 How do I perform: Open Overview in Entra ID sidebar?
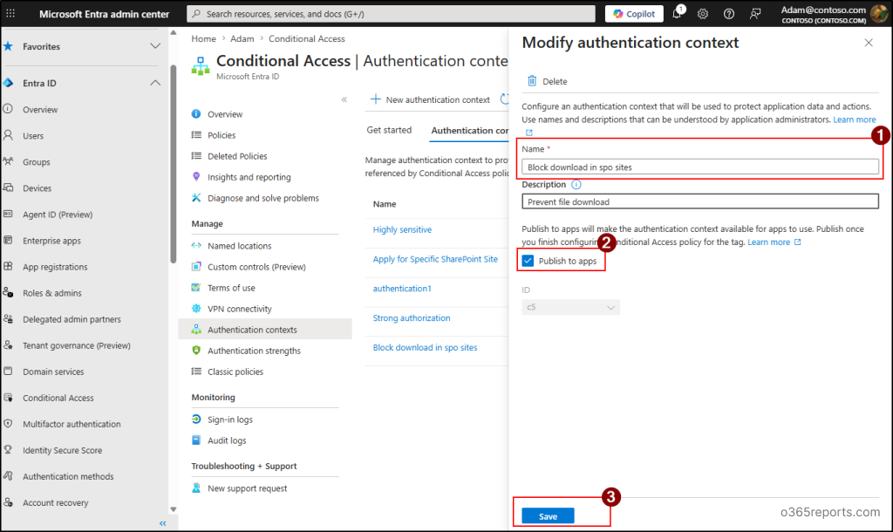coord(40,109)
